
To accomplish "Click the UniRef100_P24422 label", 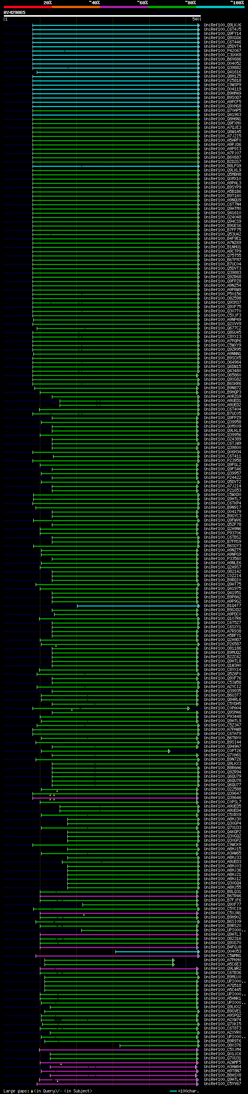I will 222,477.
